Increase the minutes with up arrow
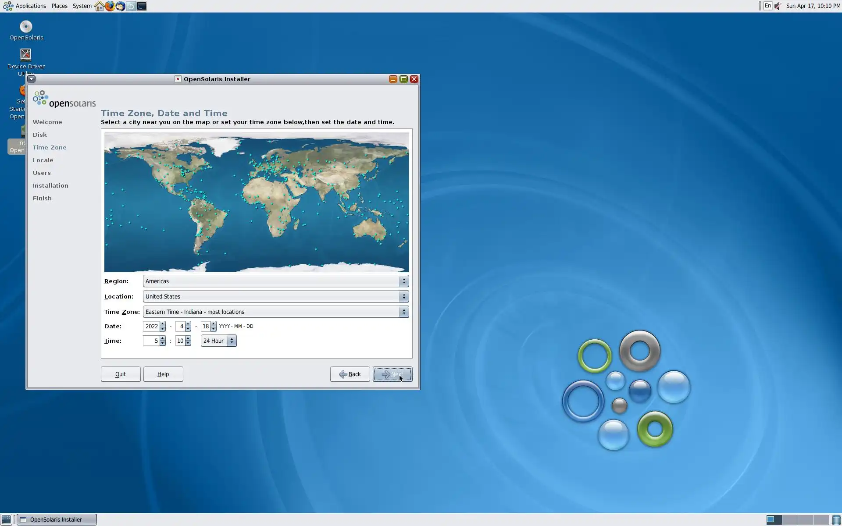This screenshot has width=842, height=526. tap(188, 338)
